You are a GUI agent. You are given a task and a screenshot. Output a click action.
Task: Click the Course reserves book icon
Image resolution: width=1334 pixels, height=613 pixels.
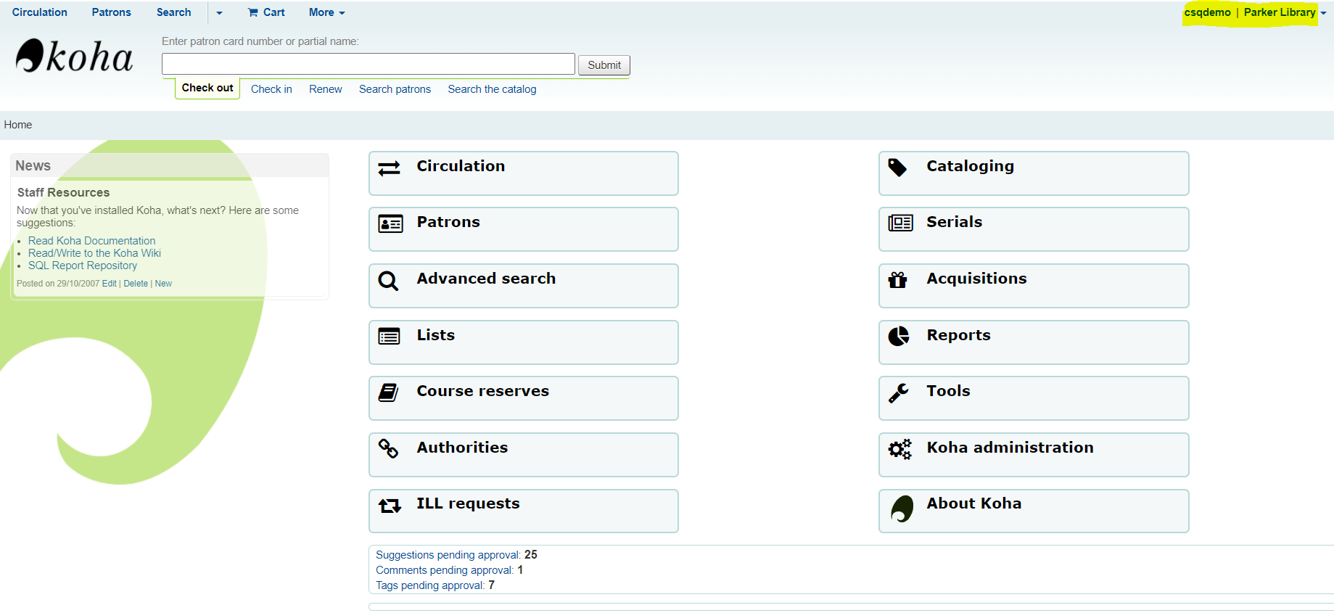[x=389, y=392]
